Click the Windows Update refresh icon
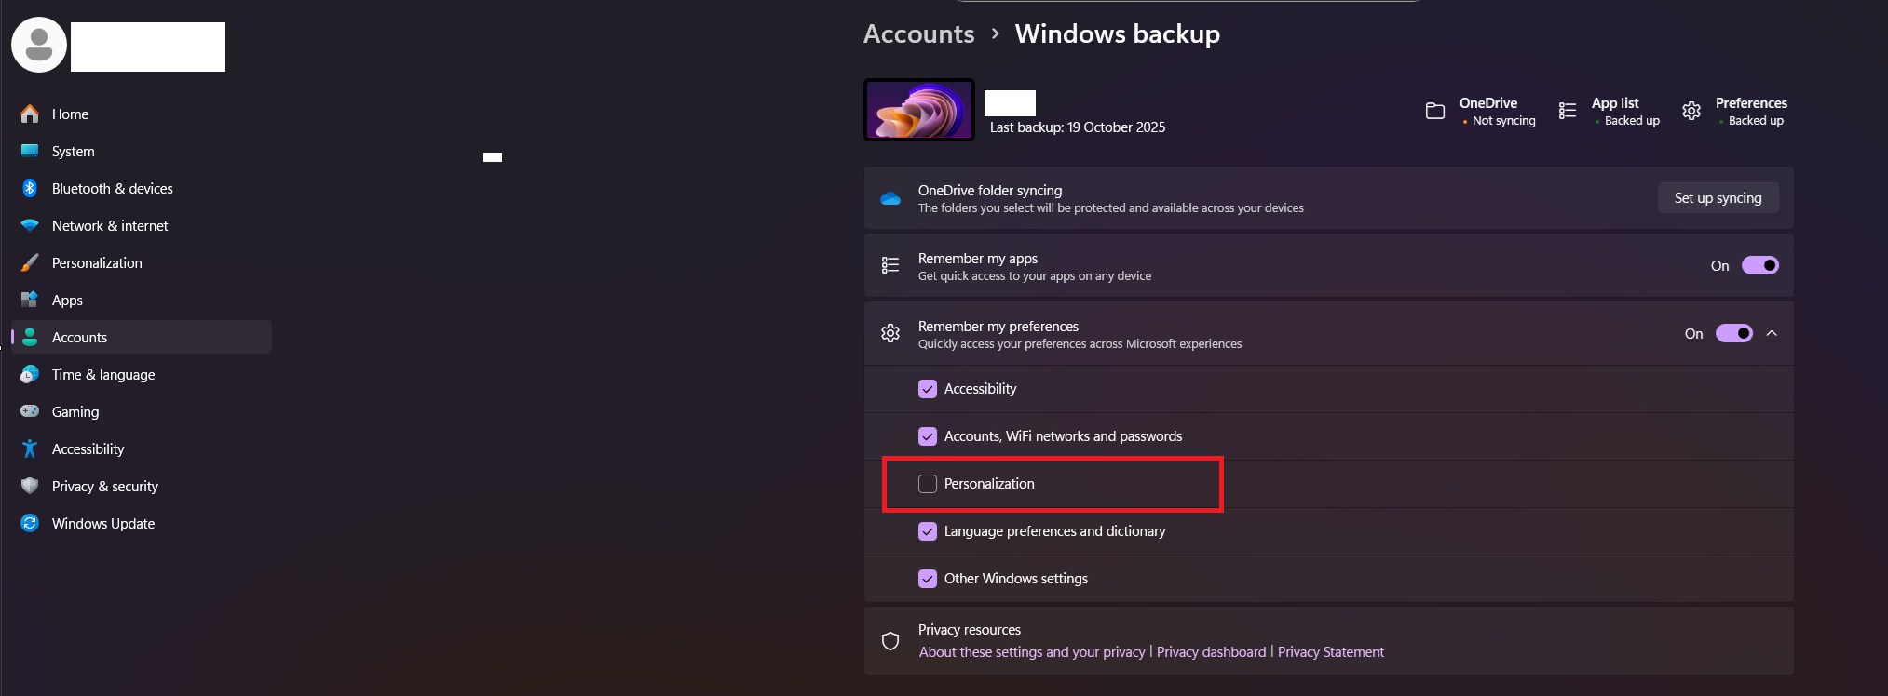Image resolution: width=1888 pixels, height=696 pixels. tap(30, 523)
